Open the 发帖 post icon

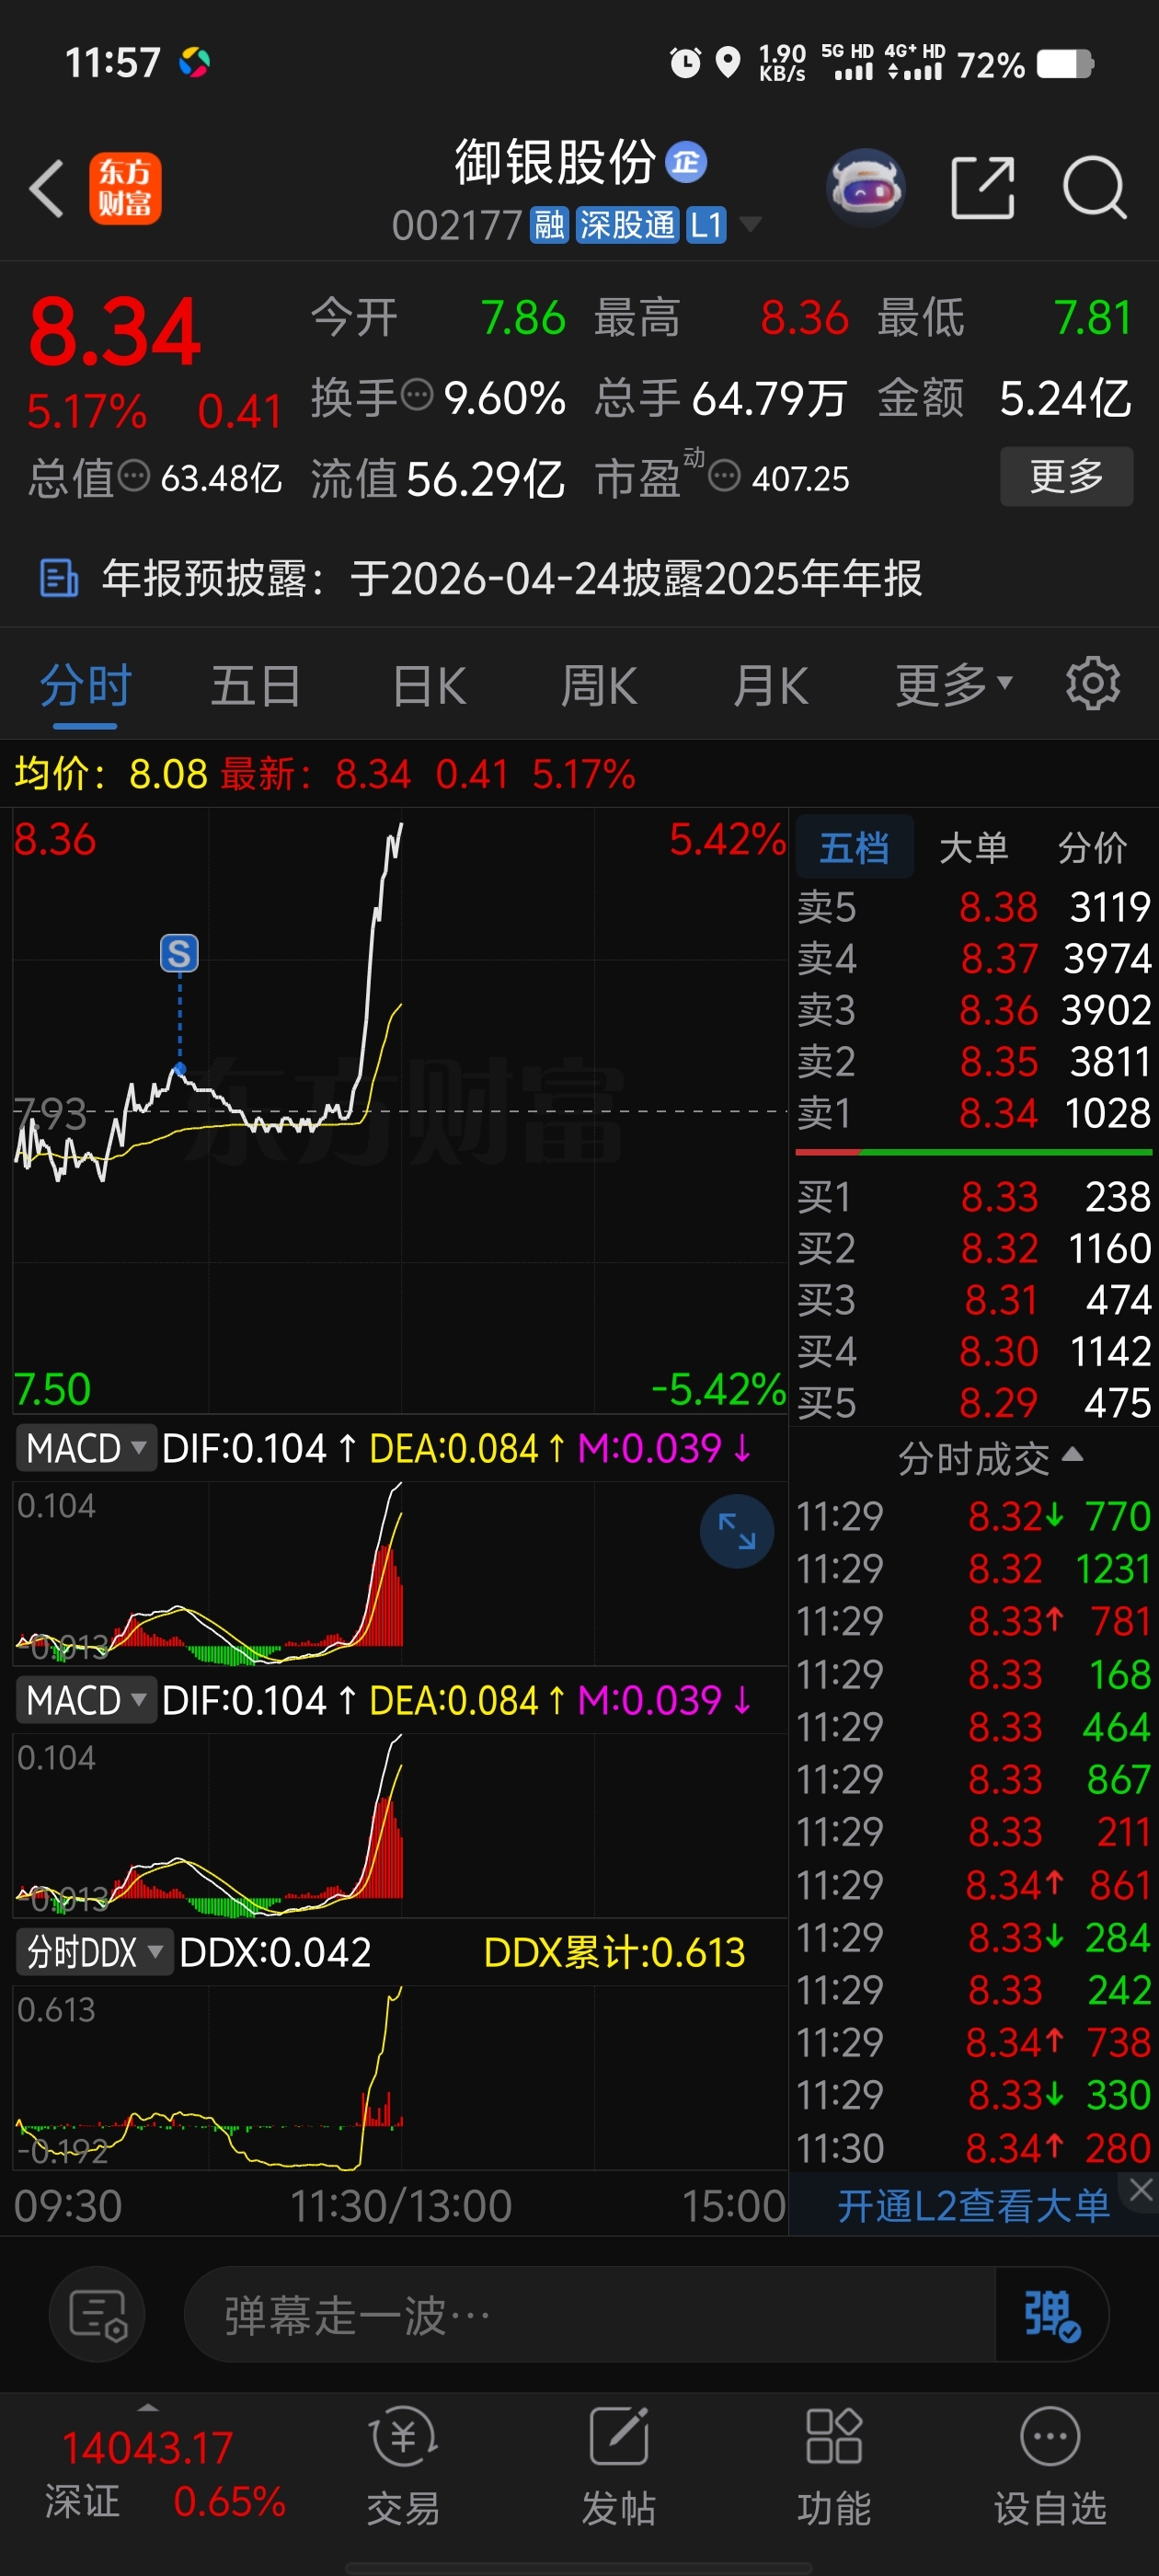tap(619, 2465)
